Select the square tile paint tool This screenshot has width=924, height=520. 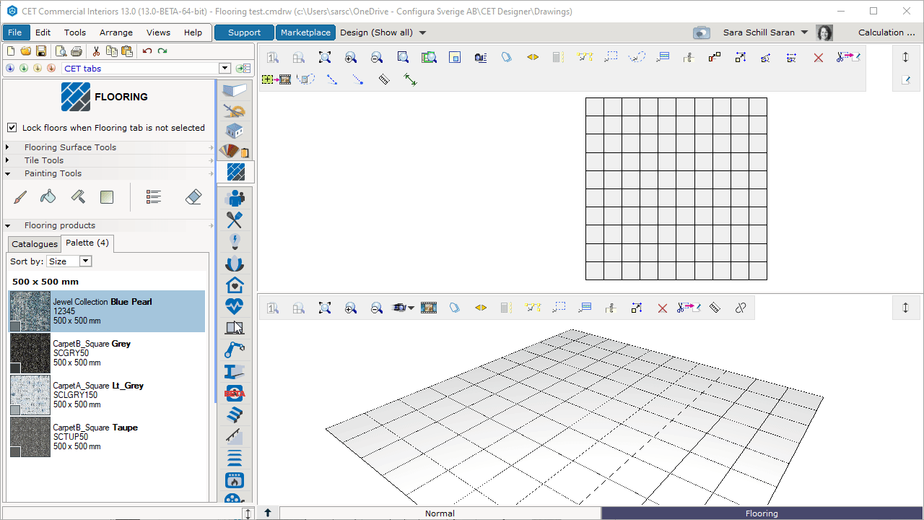pos(107,196)
